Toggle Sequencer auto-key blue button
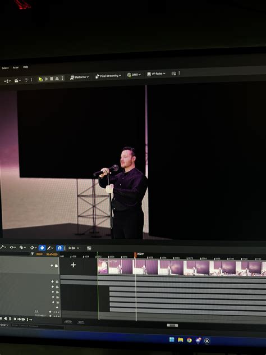Viewport: 266px width, 355px height. coord(42,248)
